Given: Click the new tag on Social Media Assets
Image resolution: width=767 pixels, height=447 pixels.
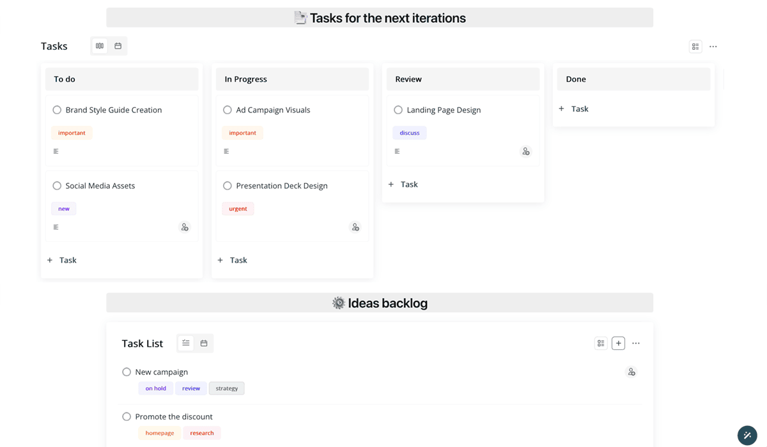Looking at the screenshot, I should tap(64, 208).
